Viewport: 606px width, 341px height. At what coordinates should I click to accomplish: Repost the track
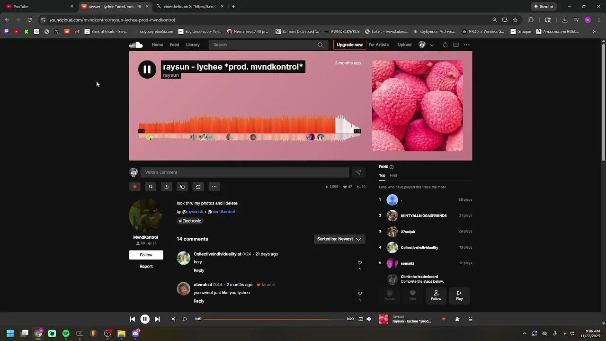151,187
